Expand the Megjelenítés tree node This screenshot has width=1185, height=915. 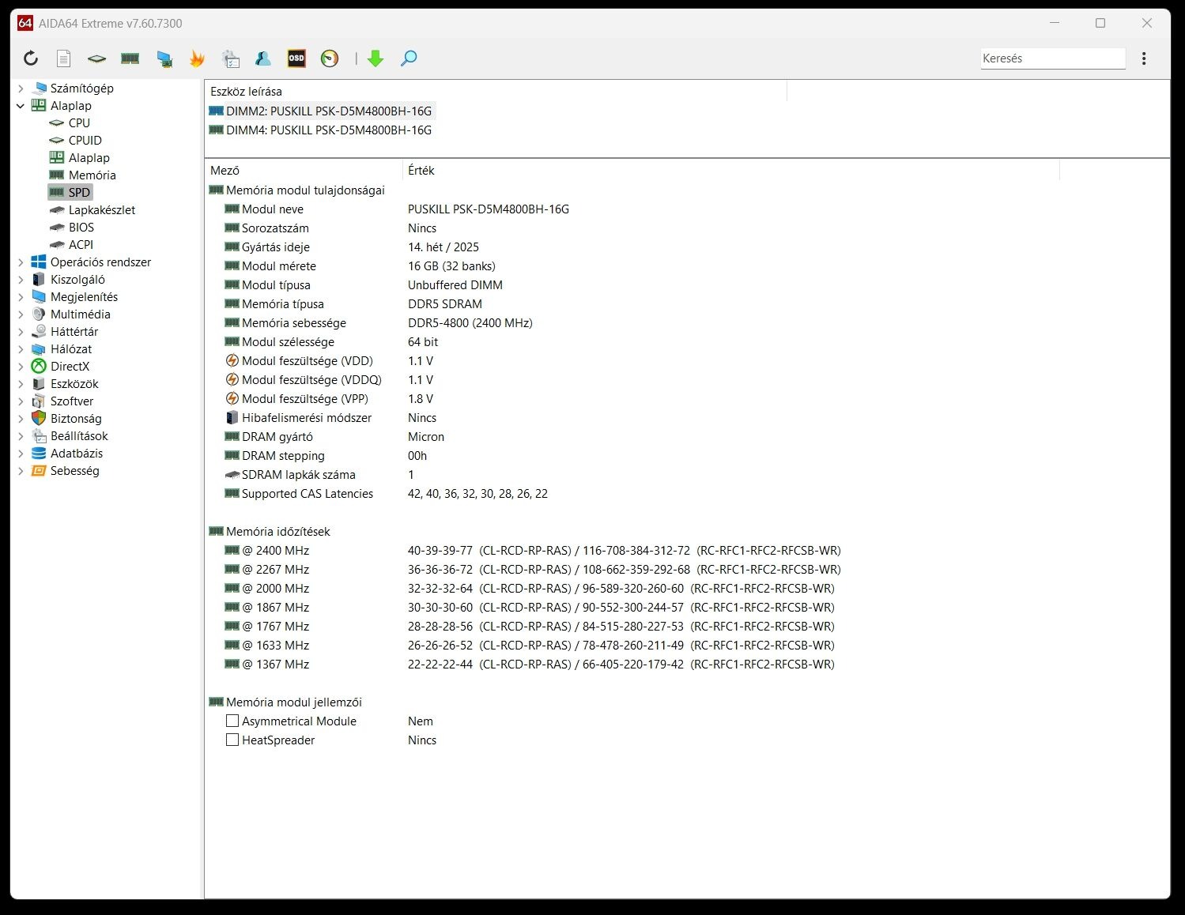[x=21, y=297]
